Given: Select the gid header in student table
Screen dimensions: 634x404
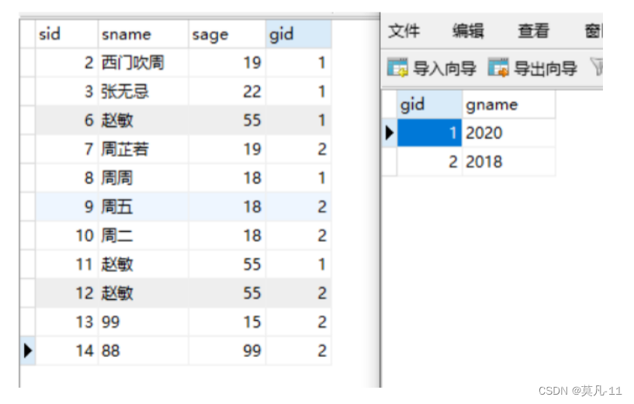Looking at the screenshot, I should click(x=299, y=34).
